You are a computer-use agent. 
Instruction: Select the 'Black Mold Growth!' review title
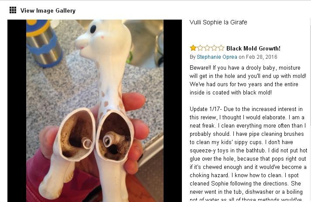253,48
